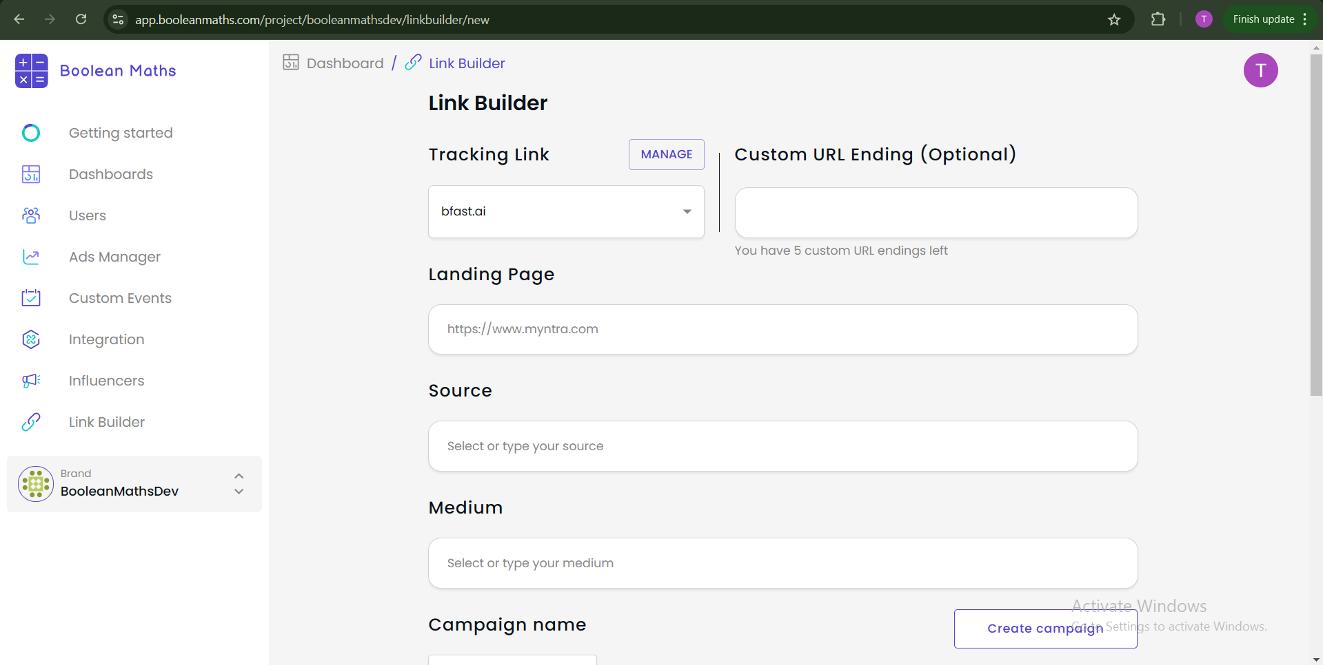The image size is (1323, 665).
Task: Go to Dashboard breadcrumb
Action: (344, 63)
